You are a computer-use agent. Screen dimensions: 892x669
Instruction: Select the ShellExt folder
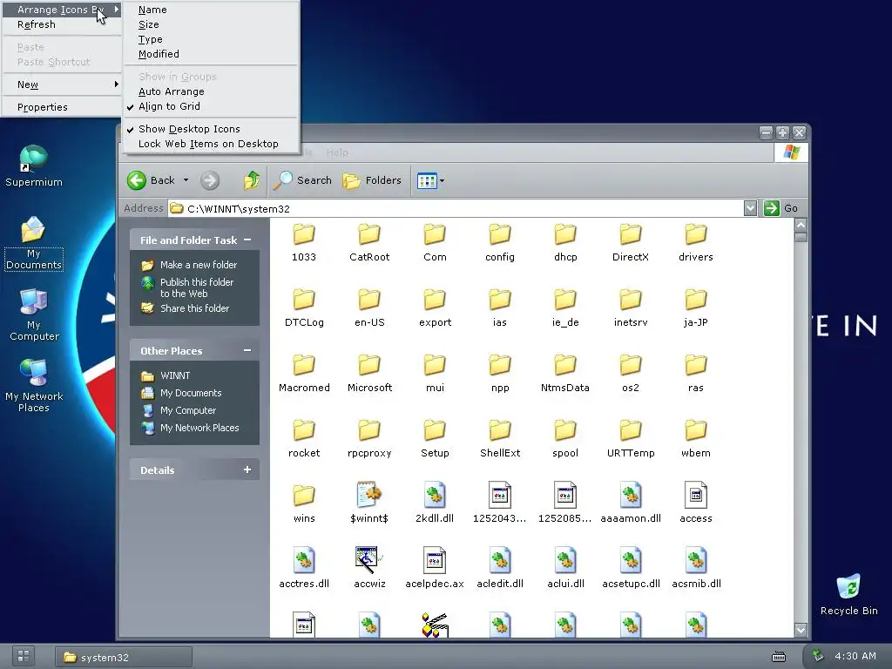(x=500, y=439)
